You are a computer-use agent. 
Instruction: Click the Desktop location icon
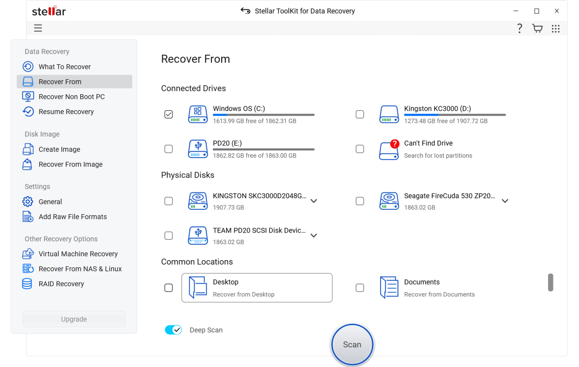pyautogui.click(x=198, y=288)
